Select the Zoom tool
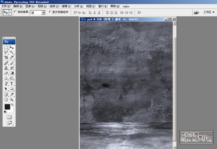The width and height of the screenshot is (217, 149). point(12,100)
